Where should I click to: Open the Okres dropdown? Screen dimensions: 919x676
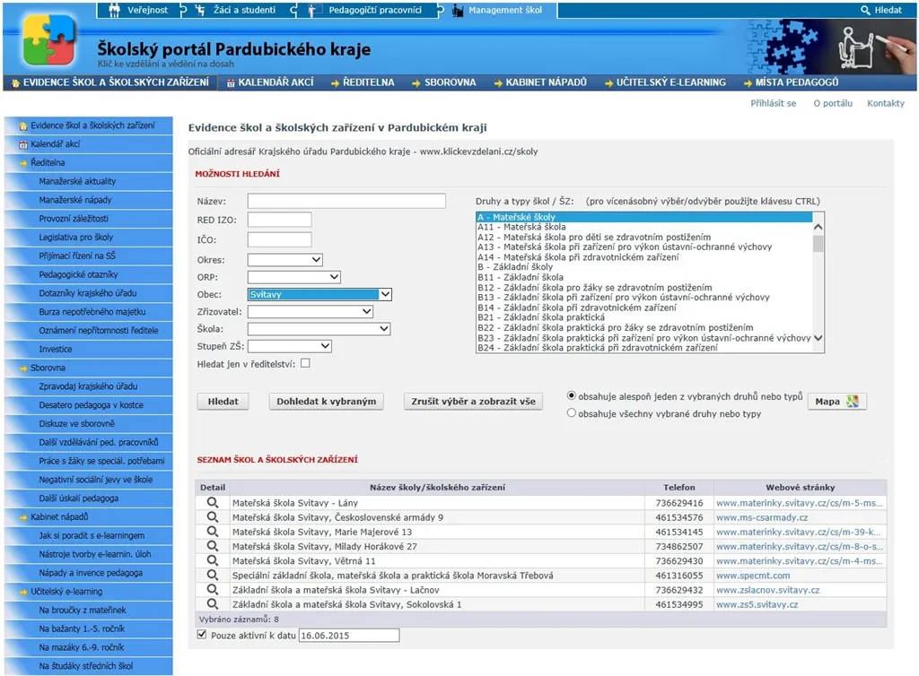point(284,259)
